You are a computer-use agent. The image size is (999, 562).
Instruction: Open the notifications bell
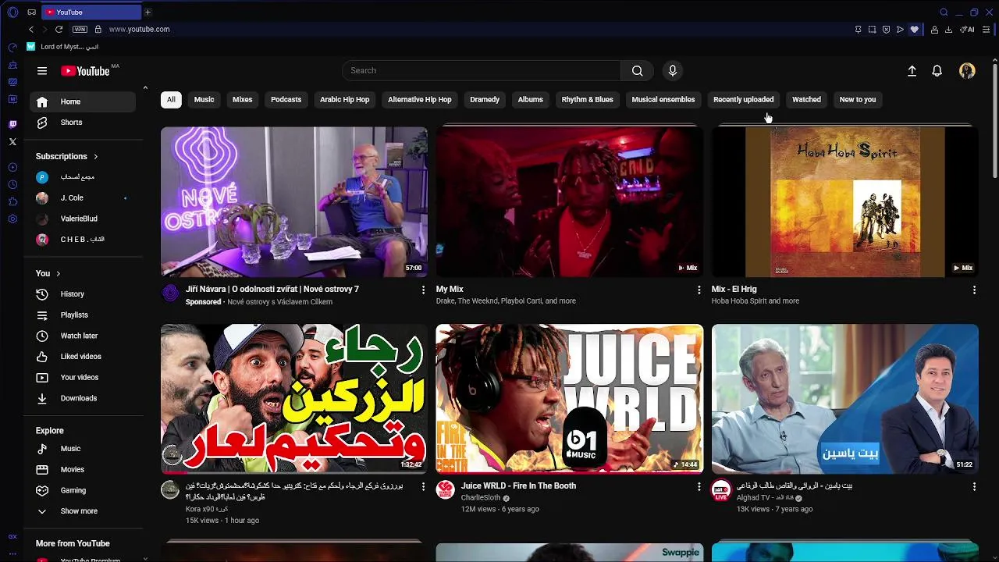click(937, 71)
